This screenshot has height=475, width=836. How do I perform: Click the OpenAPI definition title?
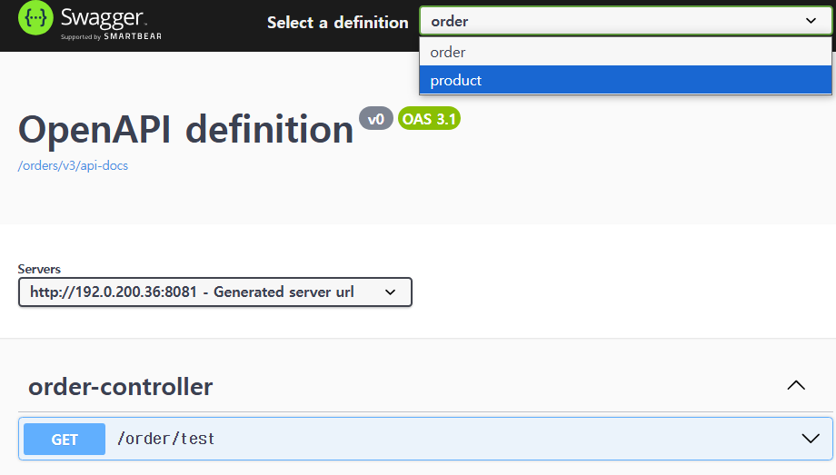pos(185,130)
